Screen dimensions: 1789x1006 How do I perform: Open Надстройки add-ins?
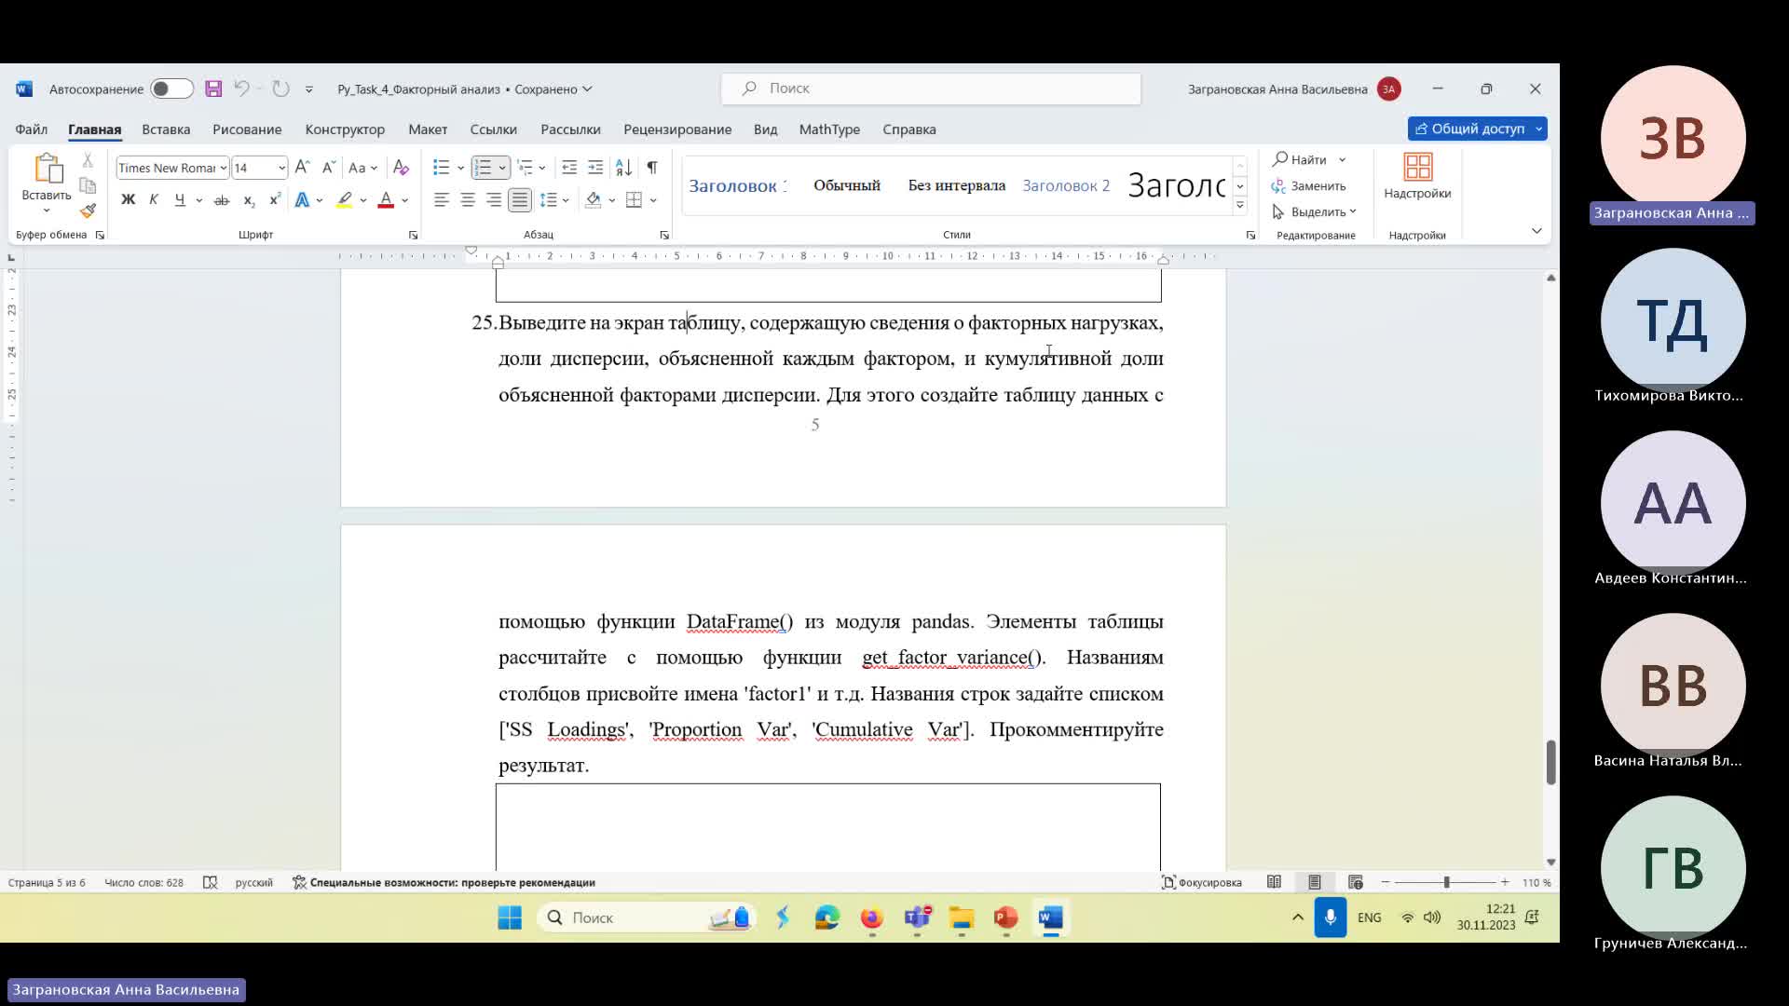coord(1417,177)
